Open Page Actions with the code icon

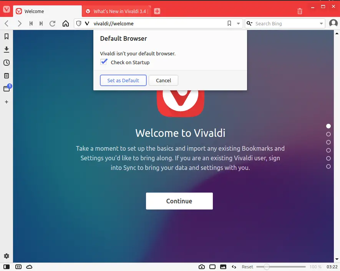(234, 266)
